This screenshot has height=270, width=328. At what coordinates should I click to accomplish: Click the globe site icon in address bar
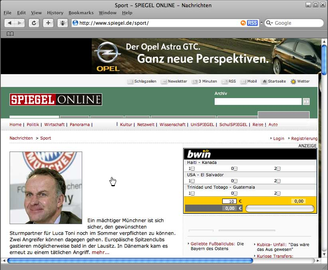point(75,23)
